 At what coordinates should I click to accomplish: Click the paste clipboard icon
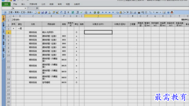(x=121, y=12)
